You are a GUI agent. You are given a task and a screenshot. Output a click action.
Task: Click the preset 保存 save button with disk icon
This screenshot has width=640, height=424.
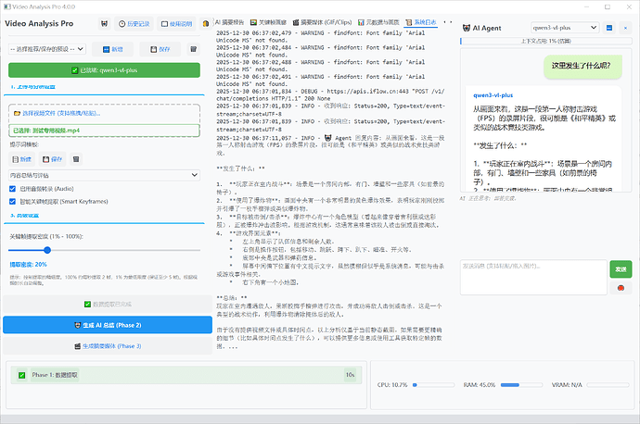point(160,49)
